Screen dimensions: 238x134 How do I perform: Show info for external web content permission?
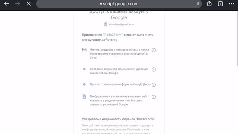tap(154, 97)
